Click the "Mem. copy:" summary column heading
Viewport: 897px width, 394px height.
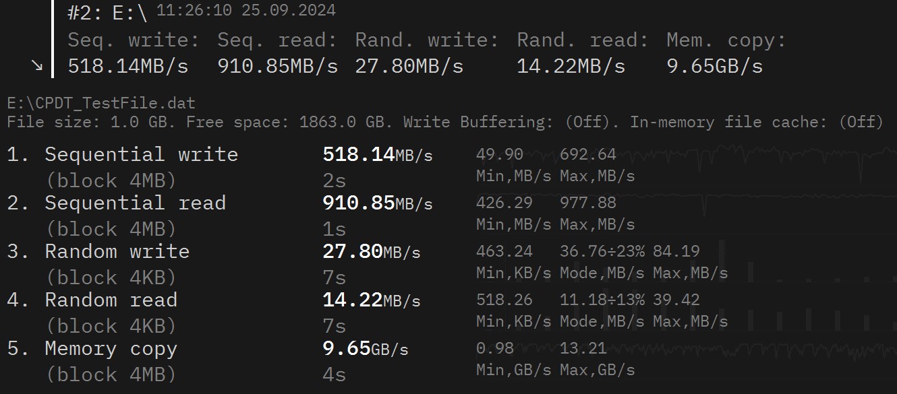click(726, 40)
